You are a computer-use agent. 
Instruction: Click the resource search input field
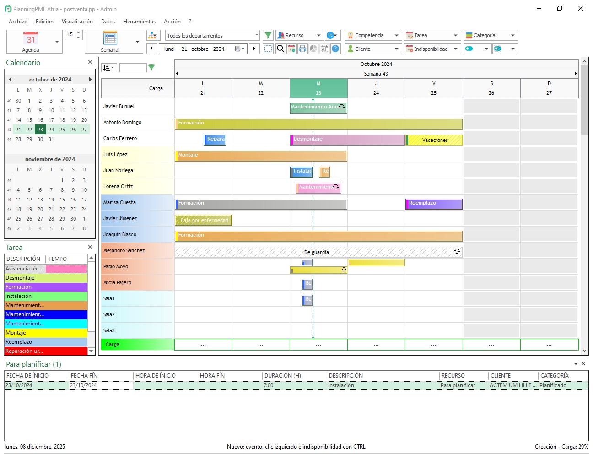pyautogui.click(x=133, y=68)
